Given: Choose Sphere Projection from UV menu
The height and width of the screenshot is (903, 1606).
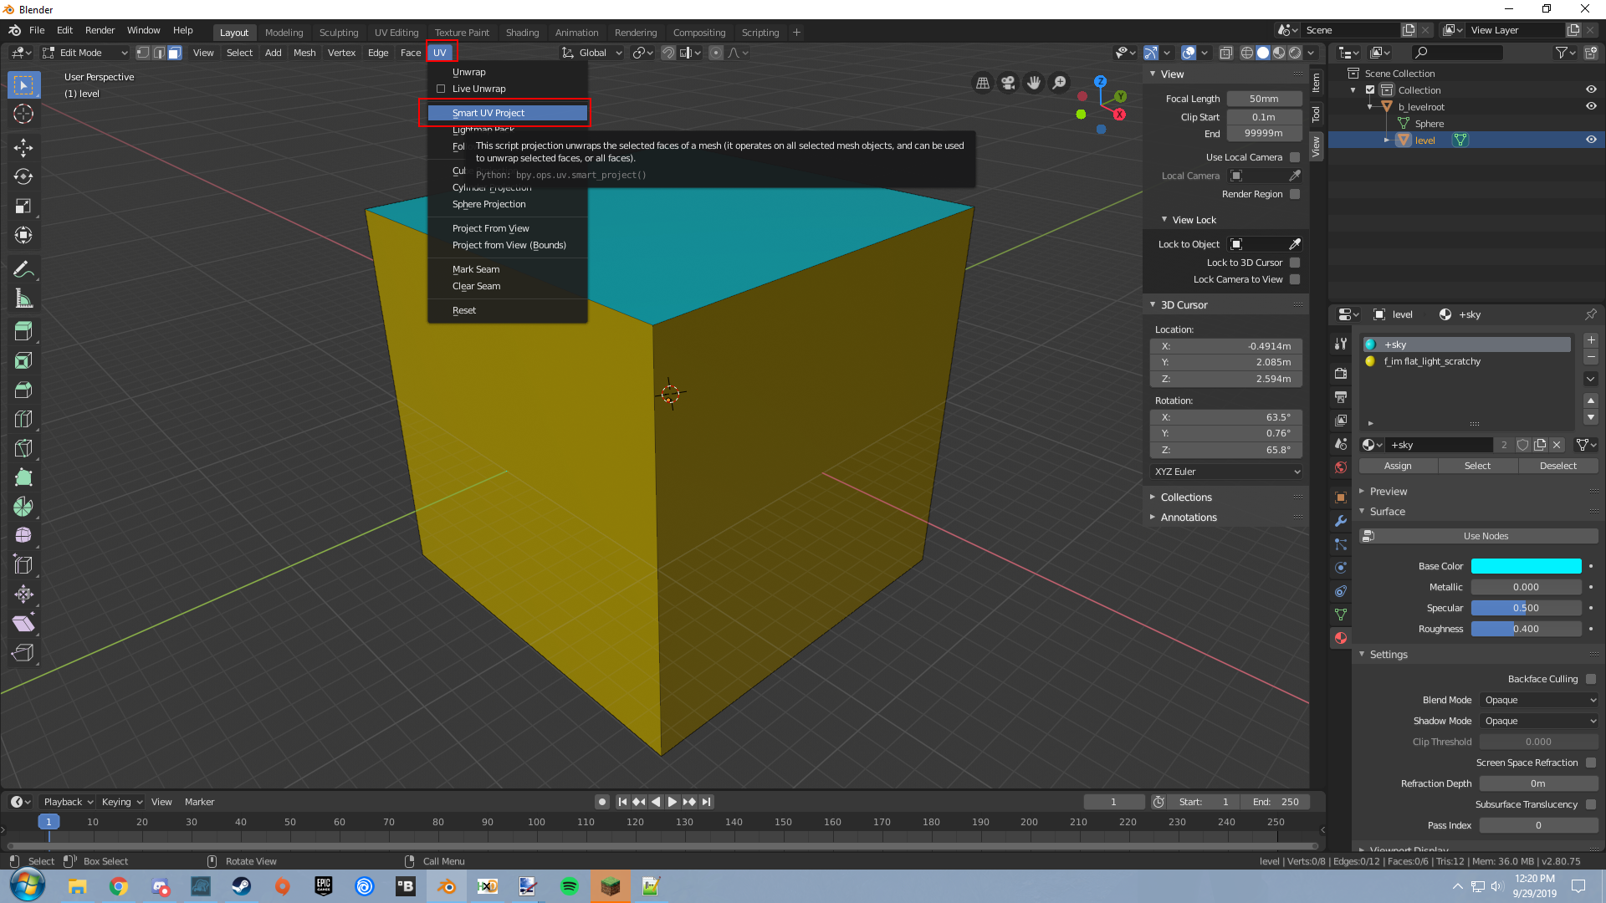Looking at the screenshot, I should tap(488, 204).
